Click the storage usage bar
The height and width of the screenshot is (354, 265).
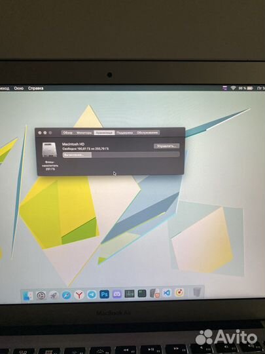point(121,155)
